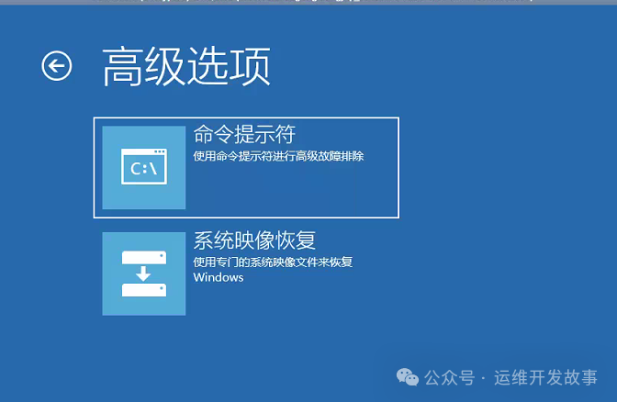Click the 使用专门的系统映像文件来恢复 description line

pos(273,262)
